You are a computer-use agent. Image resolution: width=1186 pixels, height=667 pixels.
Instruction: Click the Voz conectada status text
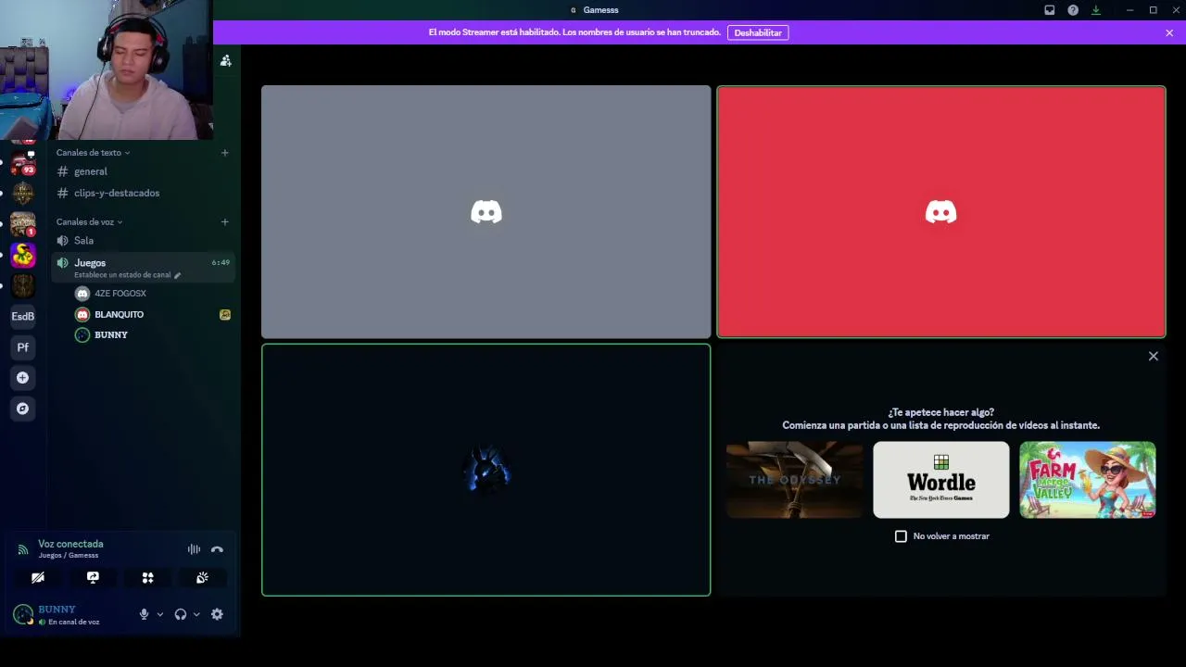click(x=70, y=544)
